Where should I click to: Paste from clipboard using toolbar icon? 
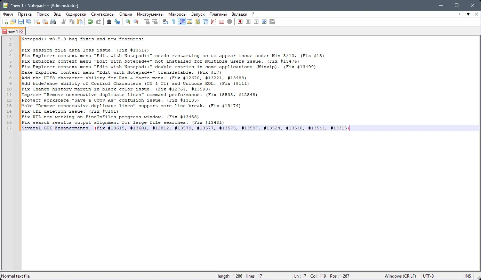(80, 22)
